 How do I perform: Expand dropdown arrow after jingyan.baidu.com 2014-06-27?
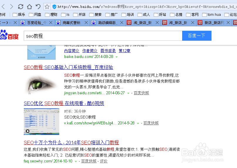coord(128,93)
